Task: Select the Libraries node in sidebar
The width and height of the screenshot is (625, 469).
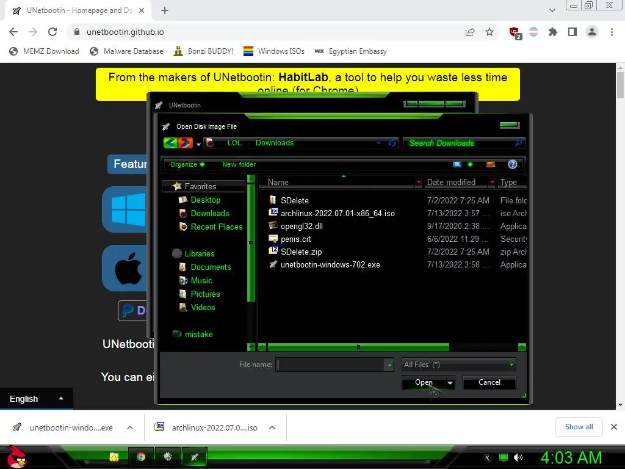Action: click(x=200, y=253)
